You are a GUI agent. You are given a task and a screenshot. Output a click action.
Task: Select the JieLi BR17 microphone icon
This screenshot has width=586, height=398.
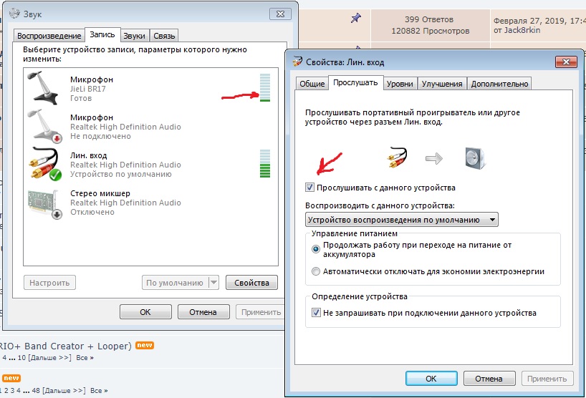point(43,89)
